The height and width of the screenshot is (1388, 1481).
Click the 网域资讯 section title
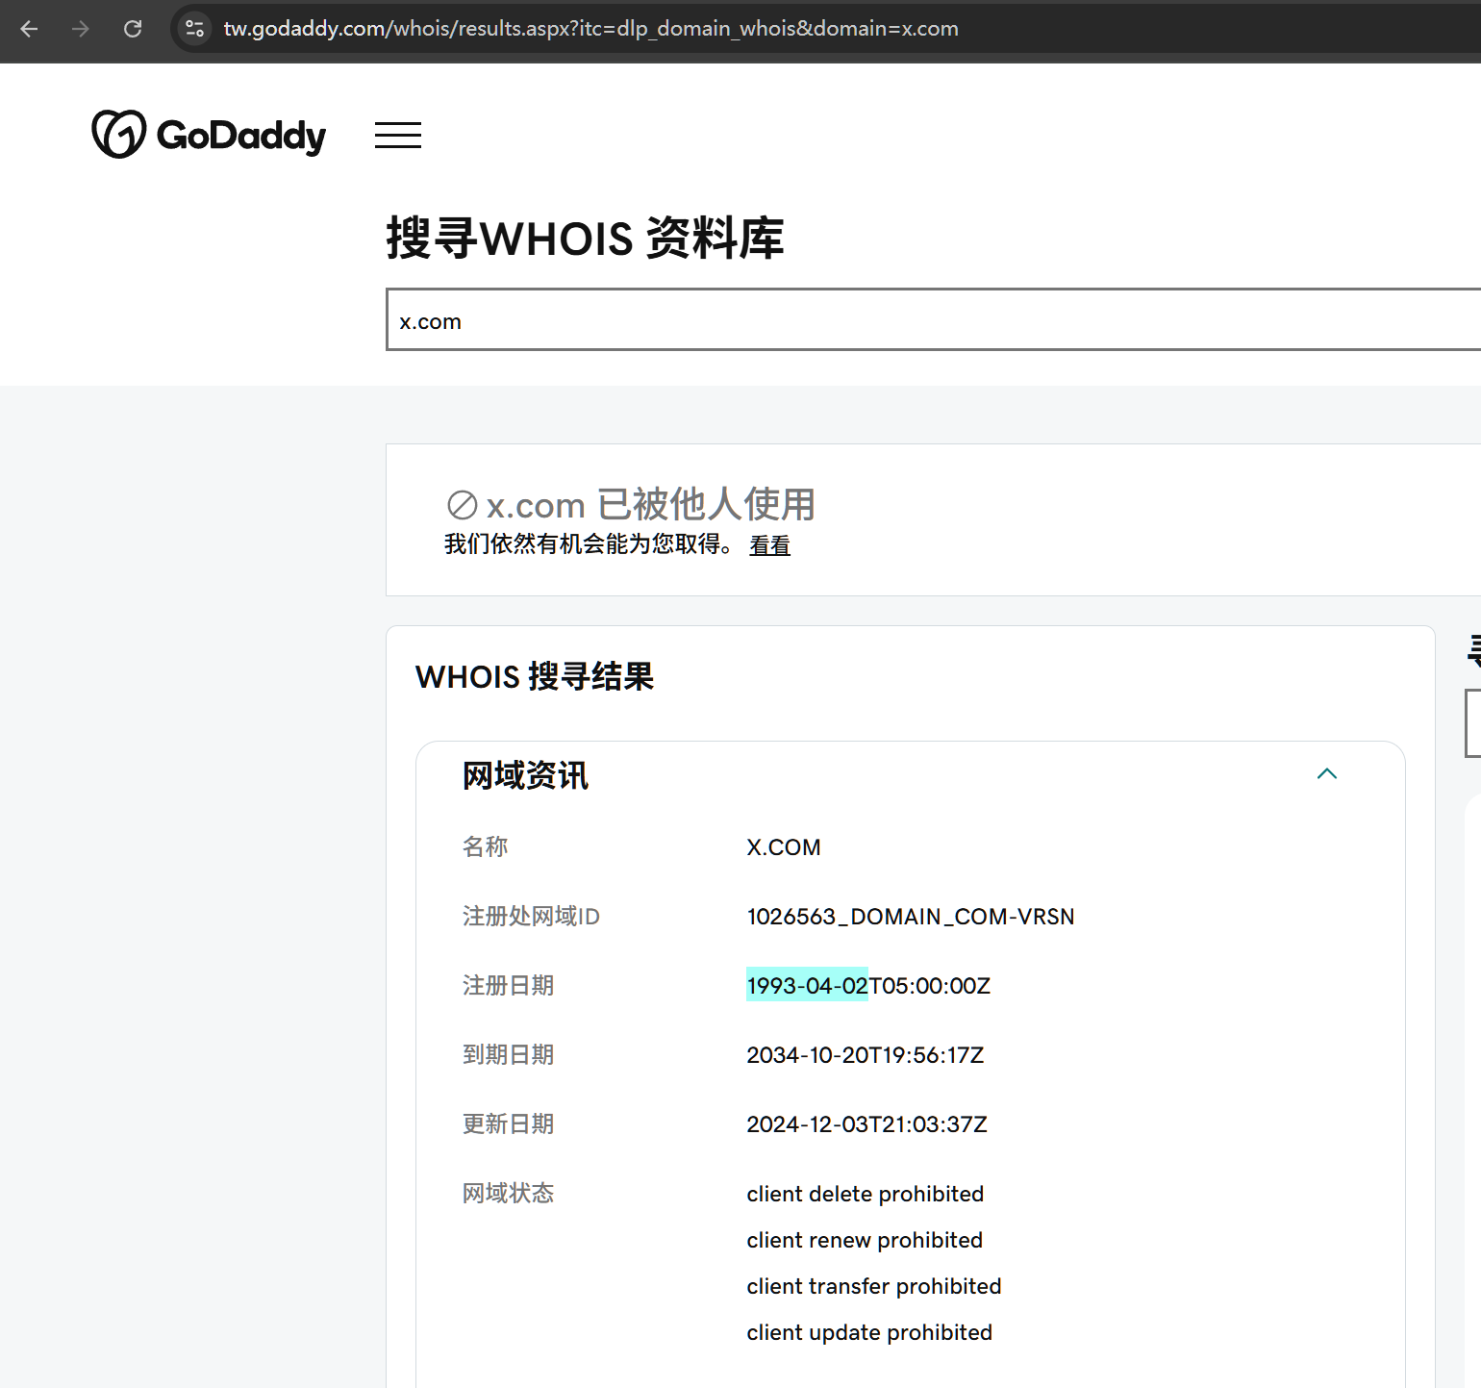pos(525,775)
